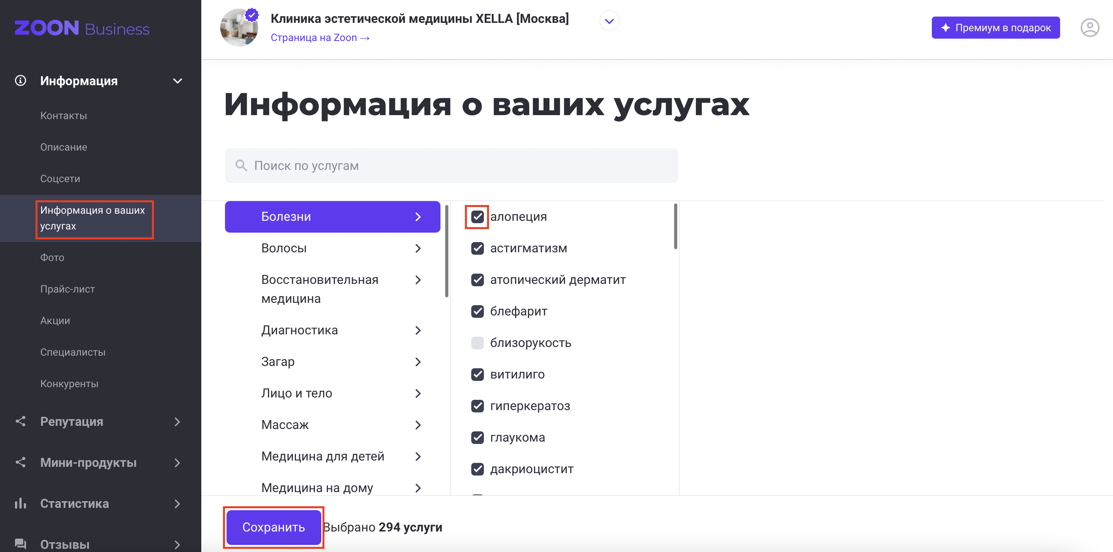This screenshot has height=552, width=1113.
Task: Click the services list scrollbar
Action: pos(675,226)
